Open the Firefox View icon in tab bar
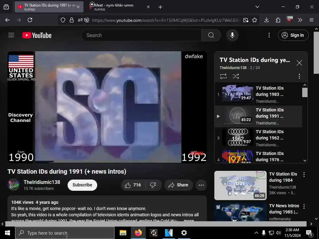Image resolution: width=319 pixels, height=239 pixels. [x=6, y=7]
